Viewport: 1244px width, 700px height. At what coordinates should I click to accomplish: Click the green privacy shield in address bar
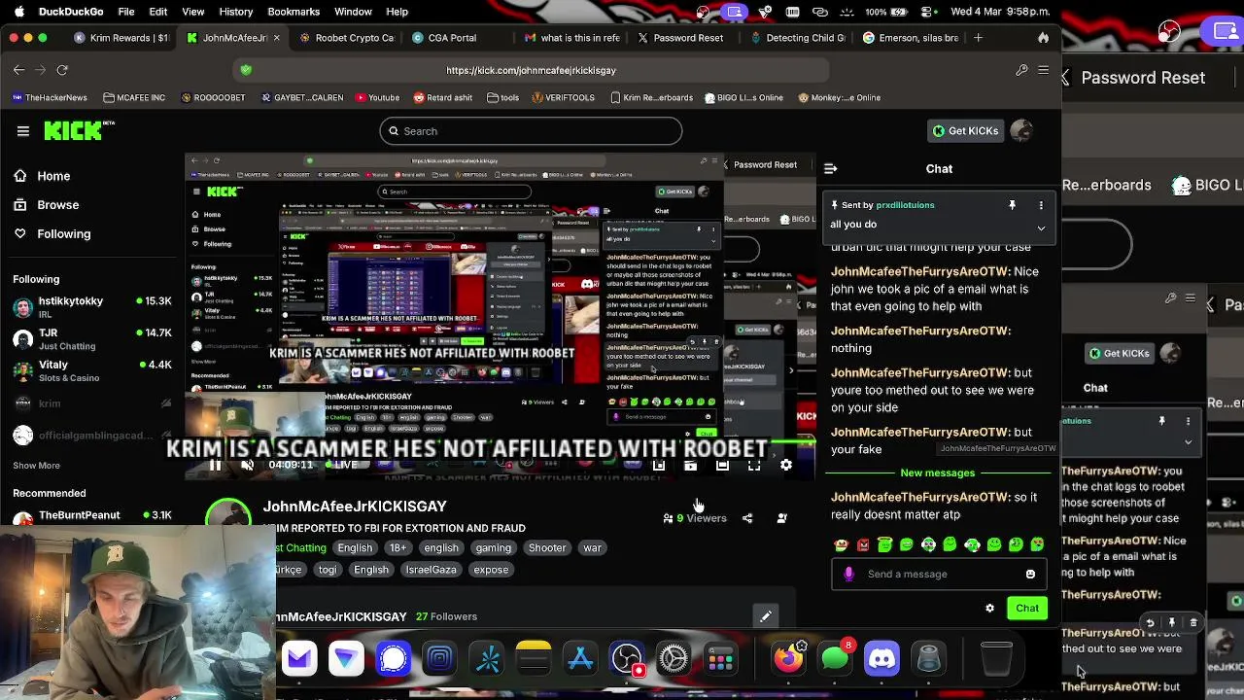pyautogui.click(x=246, y=70)
